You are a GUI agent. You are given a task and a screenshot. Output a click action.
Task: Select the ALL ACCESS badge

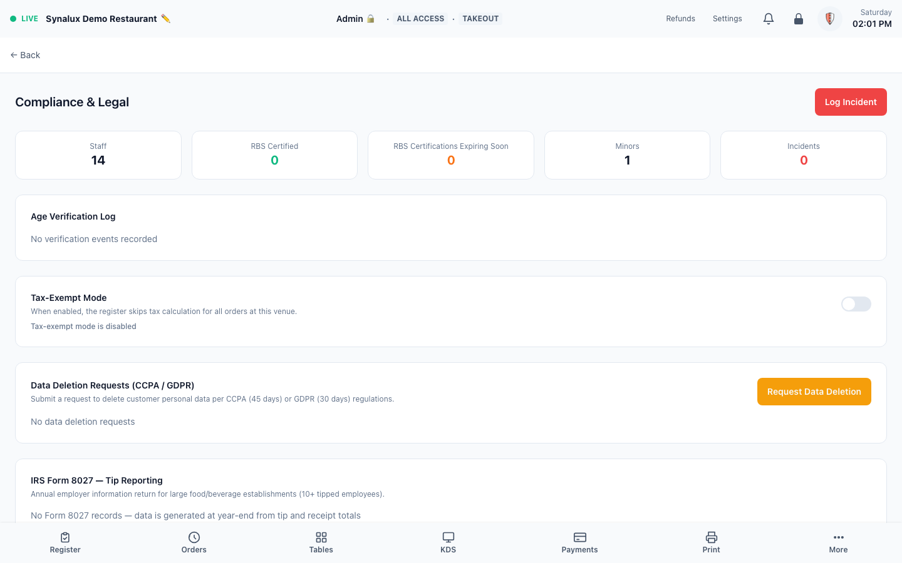pos(420,19)
